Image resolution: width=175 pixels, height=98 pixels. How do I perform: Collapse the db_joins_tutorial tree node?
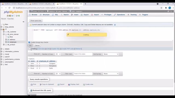tap(4, 34)
